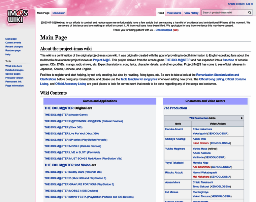
Task: Open H@PPENING LOC@TION (Cellular Devices) link
Action: tap(84, 121)
